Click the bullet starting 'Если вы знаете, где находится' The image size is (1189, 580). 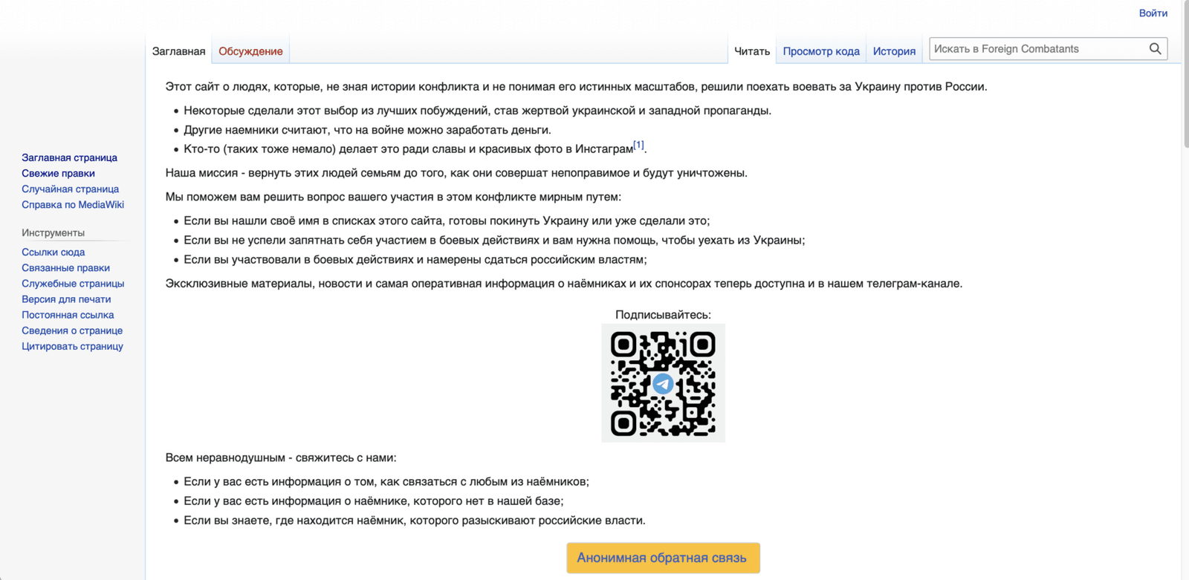pos(415,520)
